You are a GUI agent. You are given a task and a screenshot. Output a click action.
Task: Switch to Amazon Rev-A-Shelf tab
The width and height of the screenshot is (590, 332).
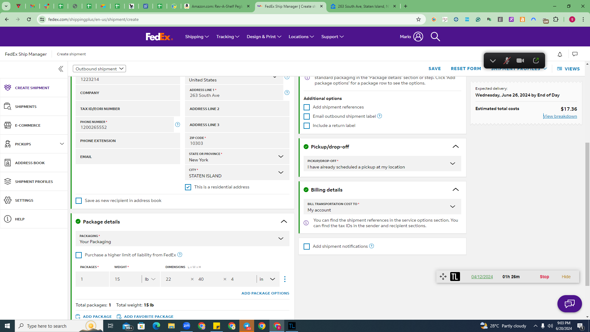217,6
